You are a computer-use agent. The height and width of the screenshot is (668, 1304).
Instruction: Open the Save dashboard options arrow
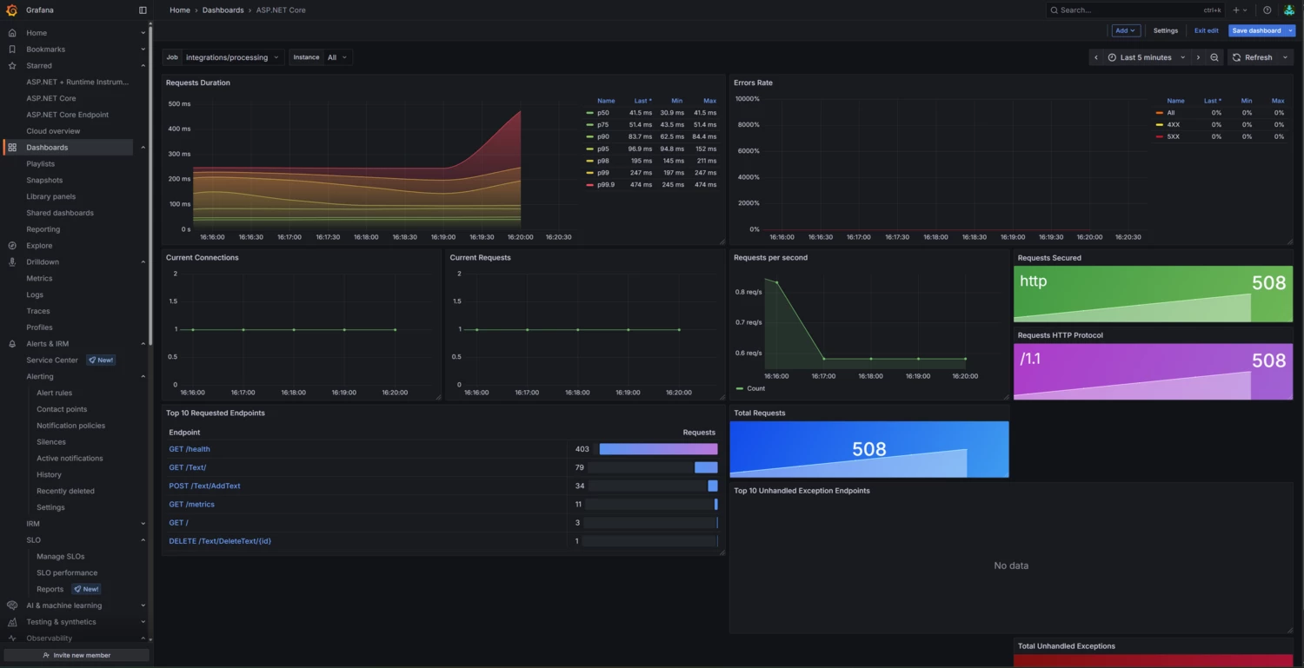click(1291, 30)
